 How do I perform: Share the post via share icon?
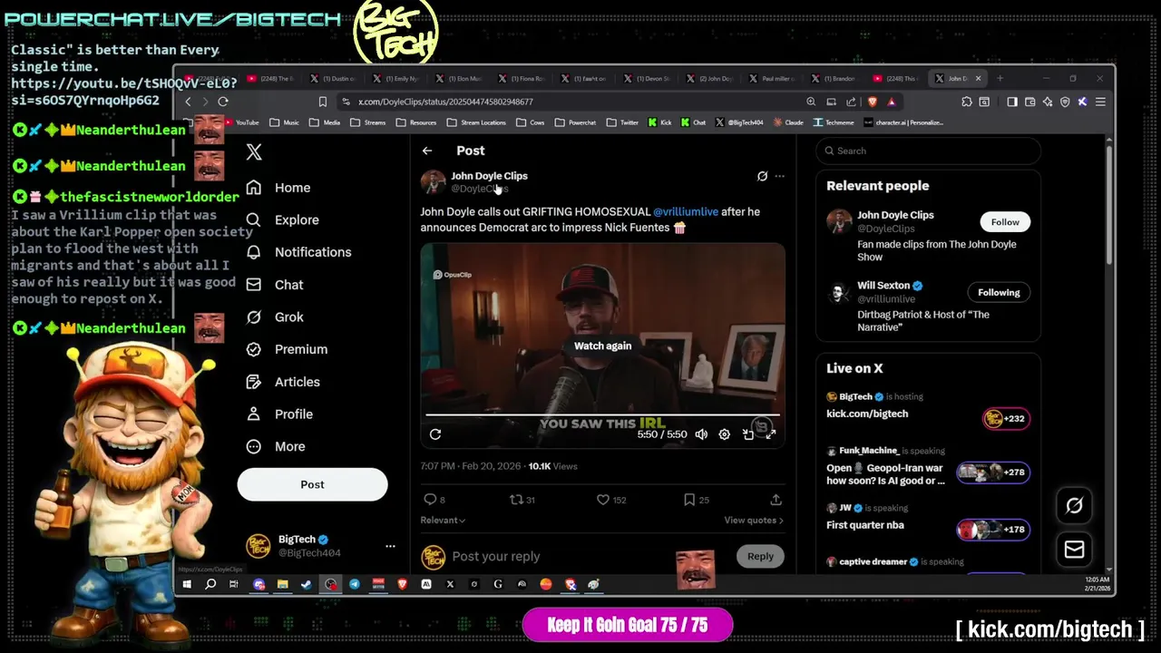pos(776,500)
